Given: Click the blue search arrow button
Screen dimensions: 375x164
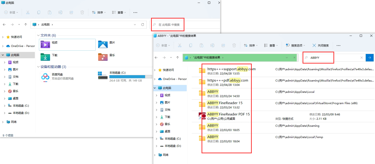Looking at the screenshot, I should click(x=369, y=58).
